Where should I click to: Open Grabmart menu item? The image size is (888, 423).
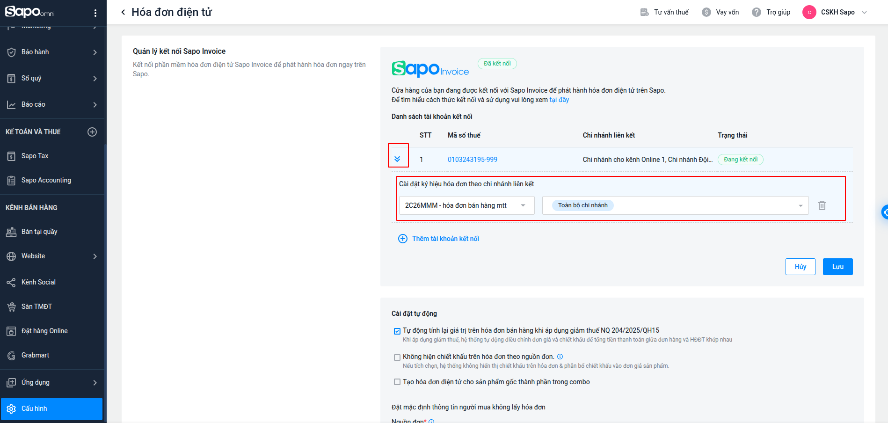point(52,355)
